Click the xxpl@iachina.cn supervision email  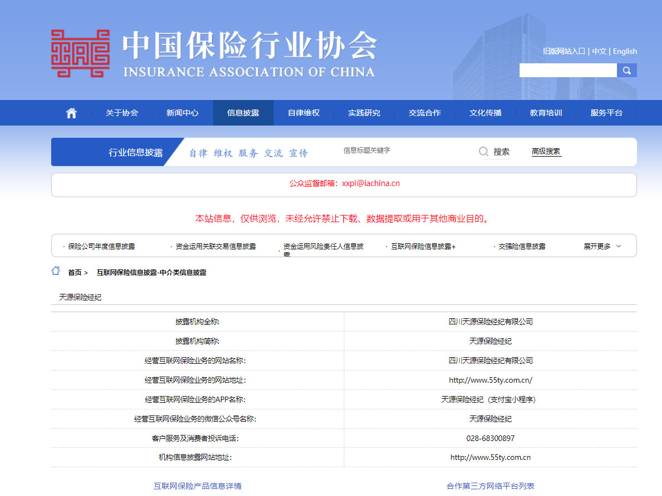click(x=370, y=183)
